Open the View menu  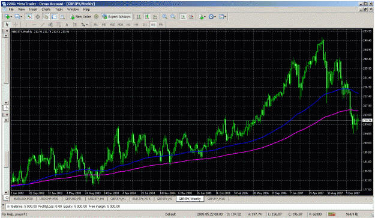[x=21, y=10]
